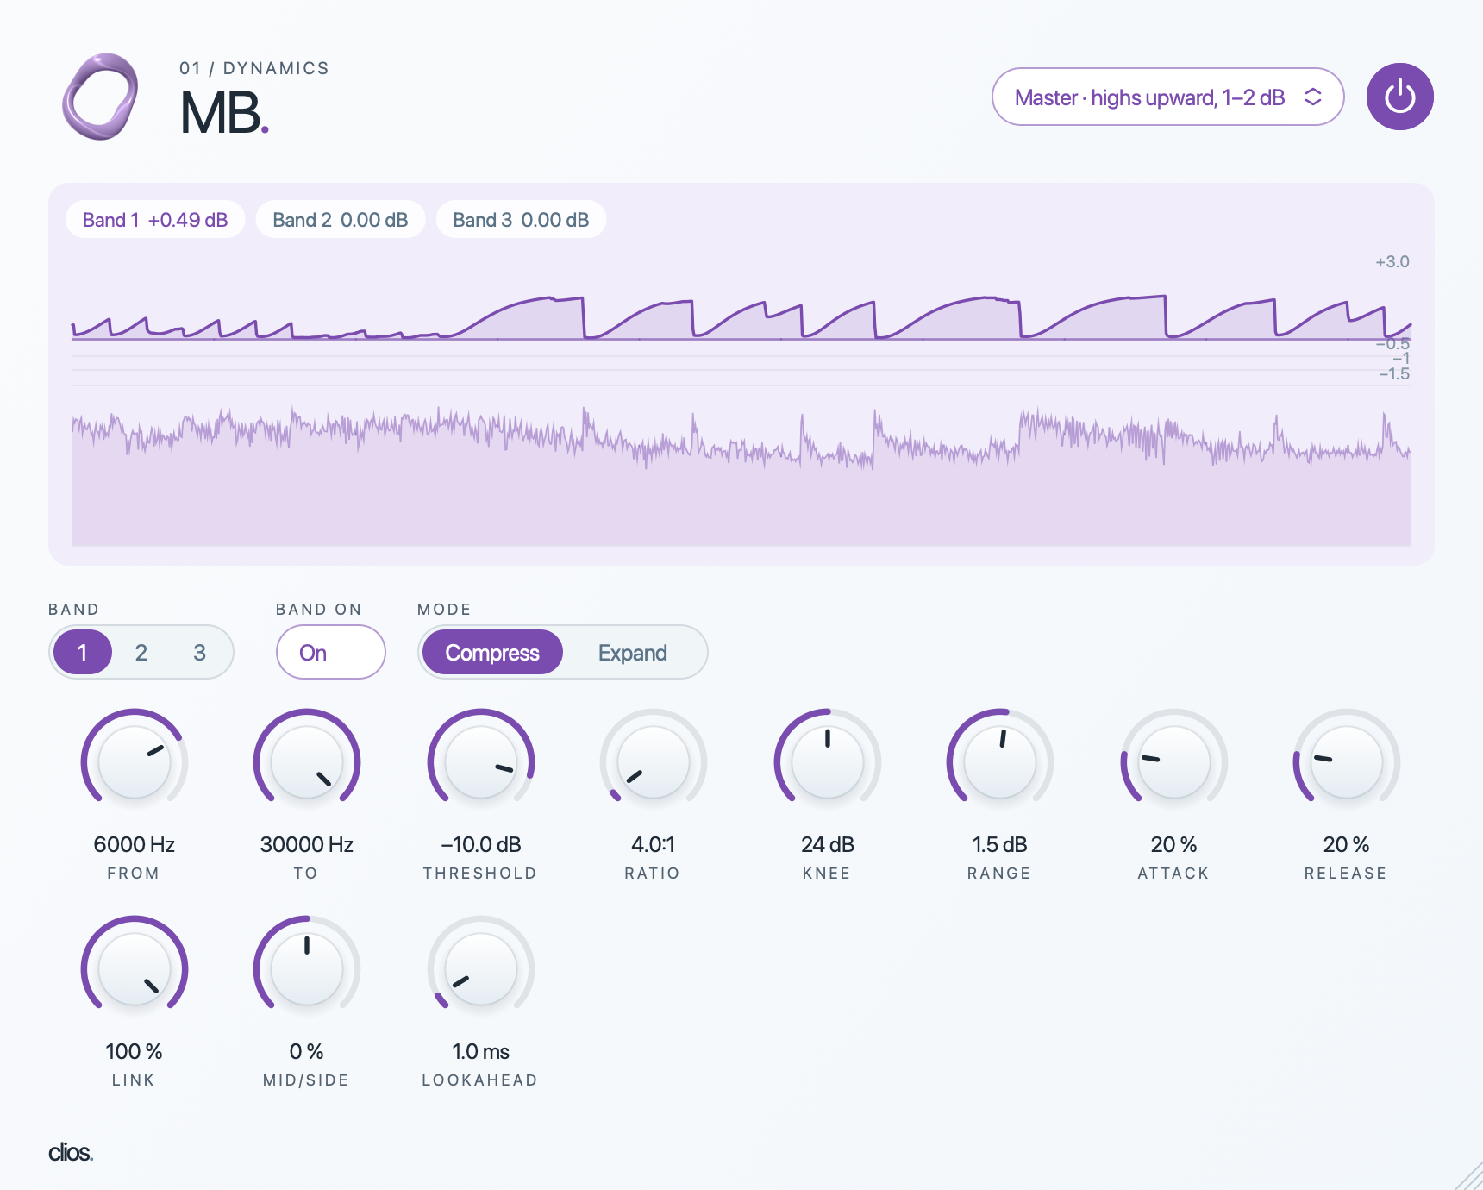Switch mode to Compress
This screenshot has width=1483, height=1190.
(491, 652)
